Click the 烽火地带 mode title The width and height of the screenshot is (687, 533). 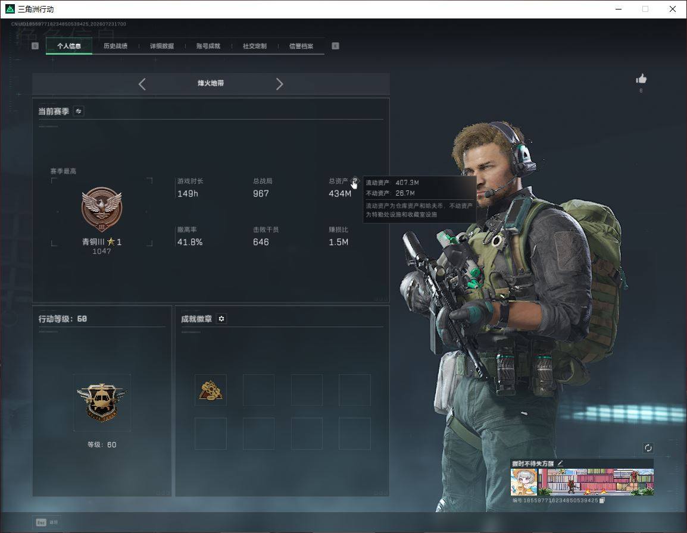pos(211,83)
